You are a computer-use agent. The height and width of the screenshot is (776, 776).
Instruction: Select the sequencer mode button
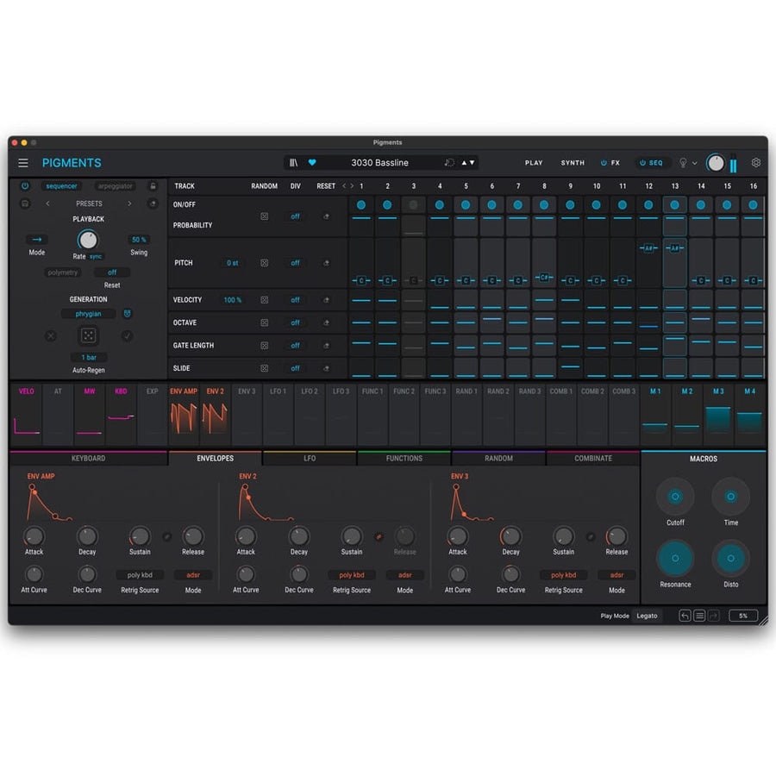coord(61,186)
